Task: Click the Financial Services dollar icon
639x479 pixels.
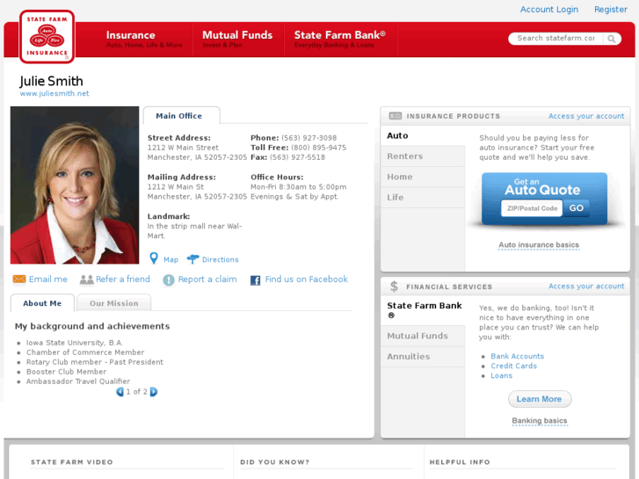Action: coord(394,287)
